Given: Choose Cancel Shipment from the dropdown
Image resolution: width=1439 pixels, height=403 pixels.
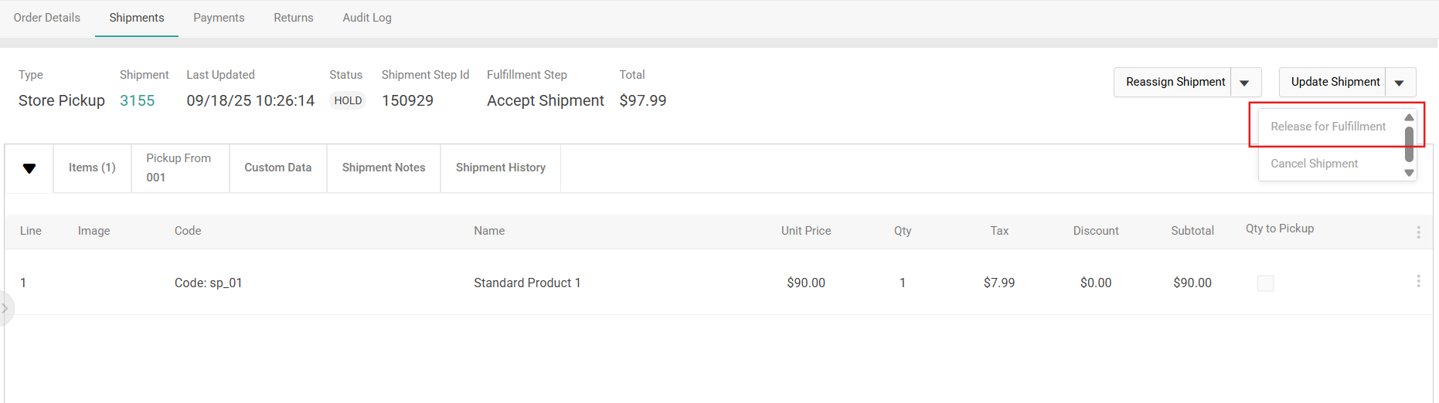Looking at the screenshot, I should point(1314,164).
